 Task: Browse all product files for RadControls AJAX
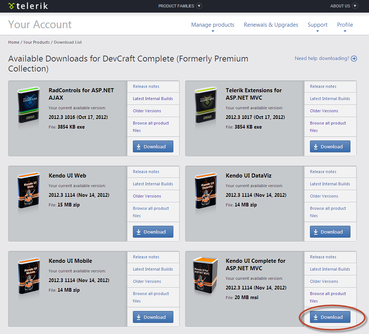click(151, 127)
